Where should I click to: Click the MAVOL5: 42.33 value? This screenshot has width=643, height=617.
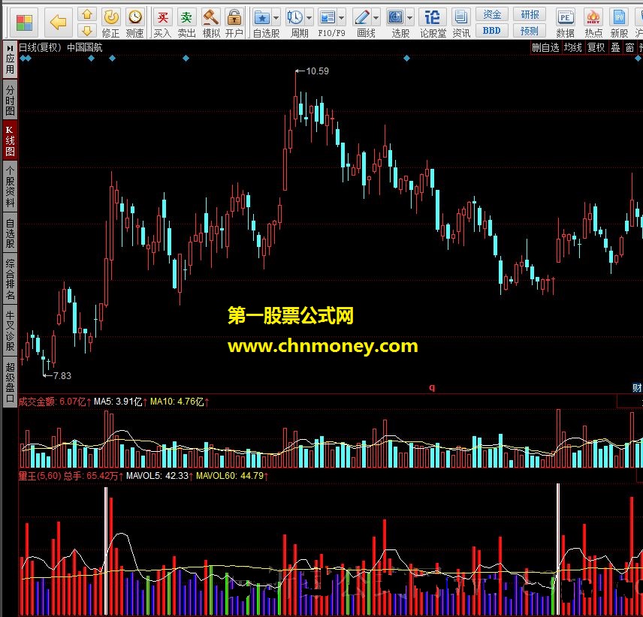158,476
